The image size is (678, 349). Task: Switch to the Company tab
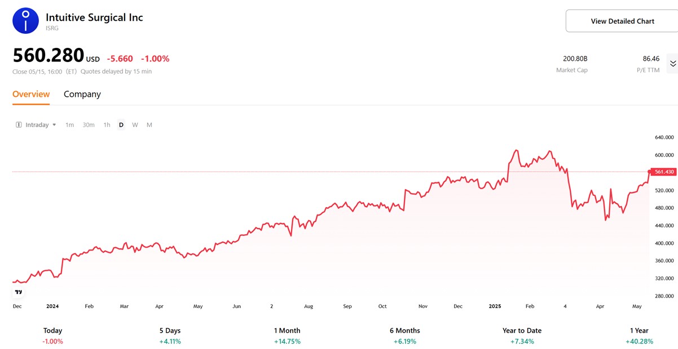point(82,94)
